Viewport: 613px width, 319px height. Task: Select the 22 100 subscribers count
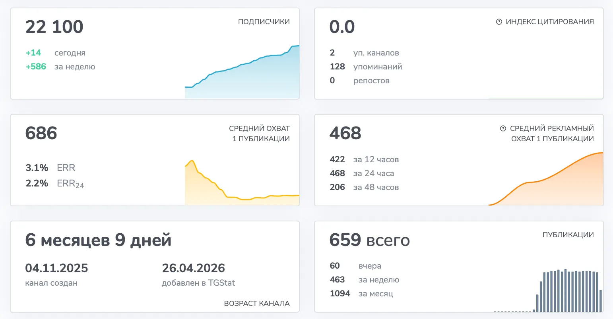(54, 27)
